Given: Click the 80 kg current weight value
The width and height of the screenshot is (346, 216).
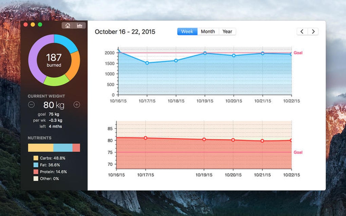Looking at the screenshot, I should point(54,105).
